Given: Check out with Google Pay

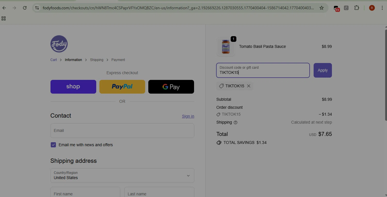Looking at the screenshot, I should coord(171,87).
